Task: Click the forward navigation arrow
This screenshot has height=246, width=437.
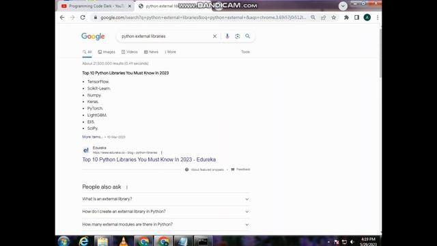Action: [x=72, y=17]
